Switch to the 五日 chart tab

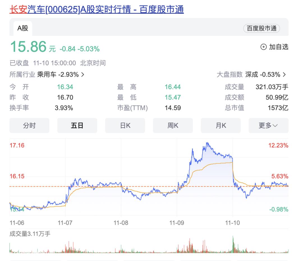pyautogui.click(x=77, y=126)
